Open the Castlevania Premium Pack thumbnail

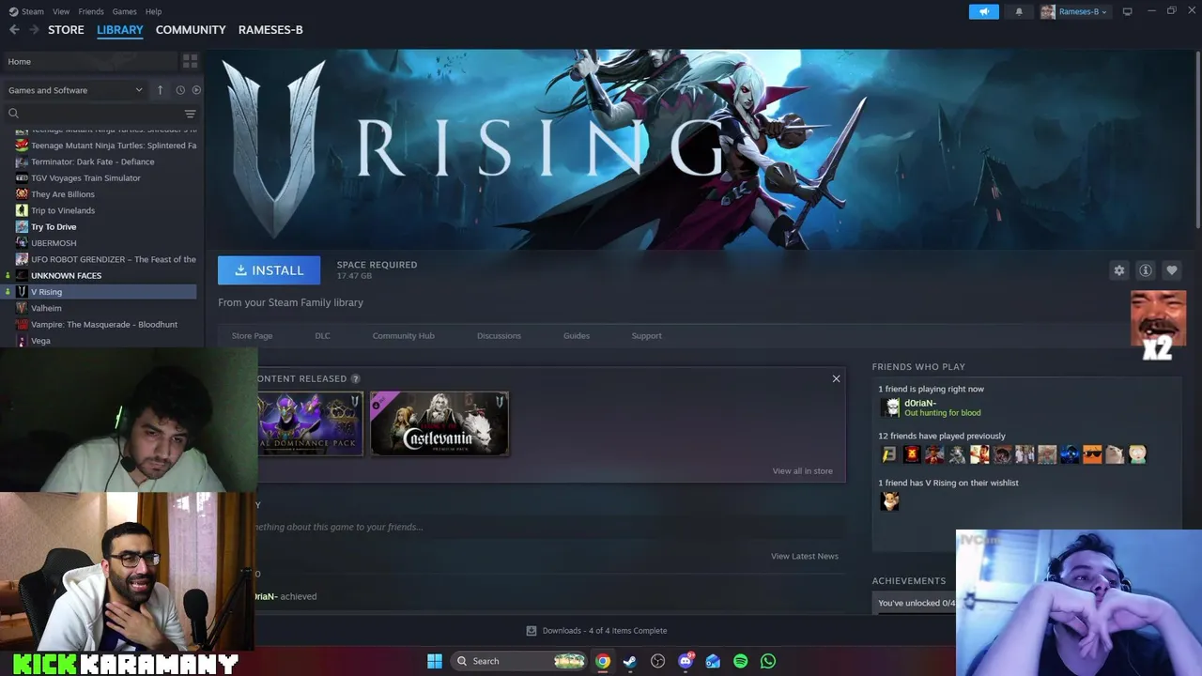pyautogui.click(x=439, y=423)
